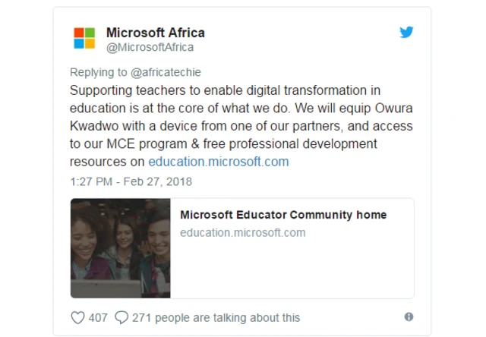The width and height of the screenshot is (486, 337).
Task: Click the 407 likes count
Action: coord(98,317)
